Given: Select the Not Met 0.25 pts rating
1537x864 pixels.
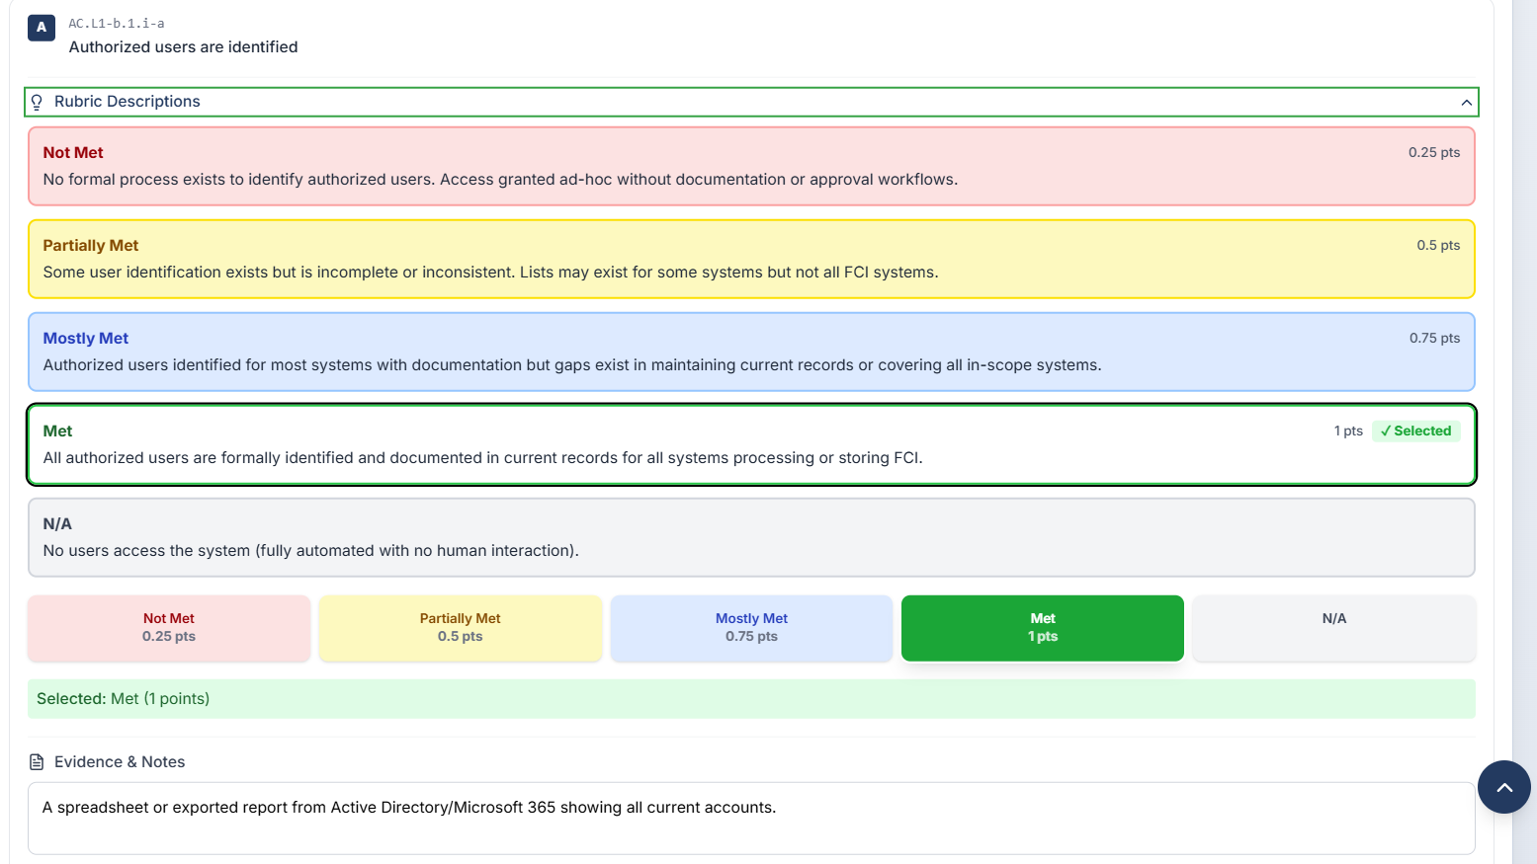Looking at the screenshot, I should point(168,628).
